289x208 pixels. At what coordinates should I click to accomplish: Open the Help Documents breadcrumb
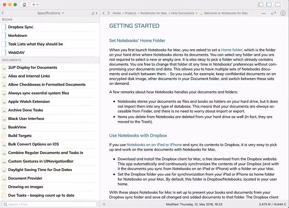point(182,13)
